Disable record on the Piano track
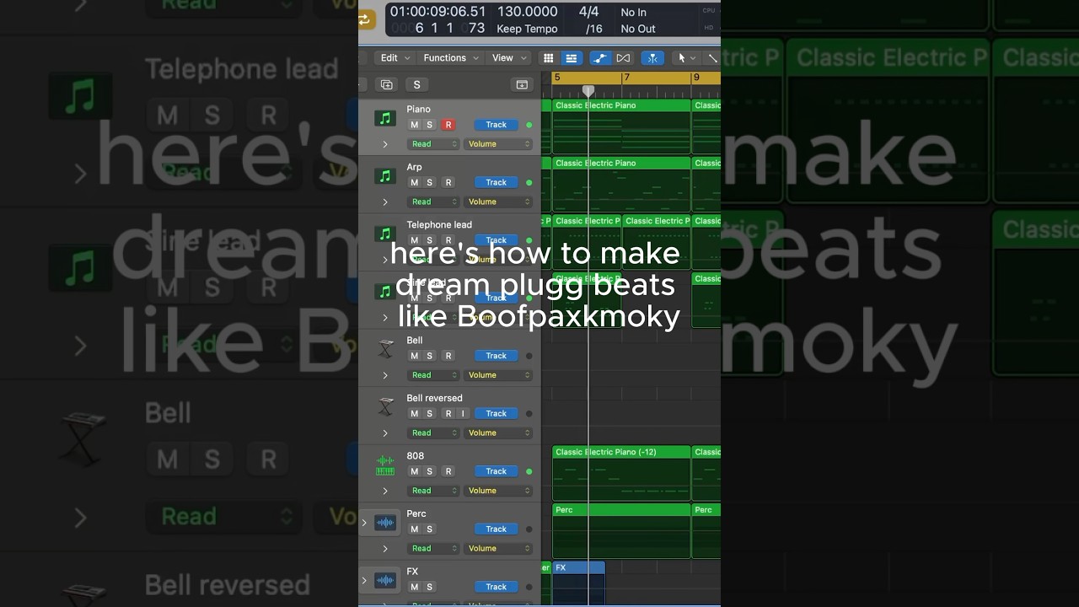Viewport: 1079px width, 607px height. tap(448, 125)
